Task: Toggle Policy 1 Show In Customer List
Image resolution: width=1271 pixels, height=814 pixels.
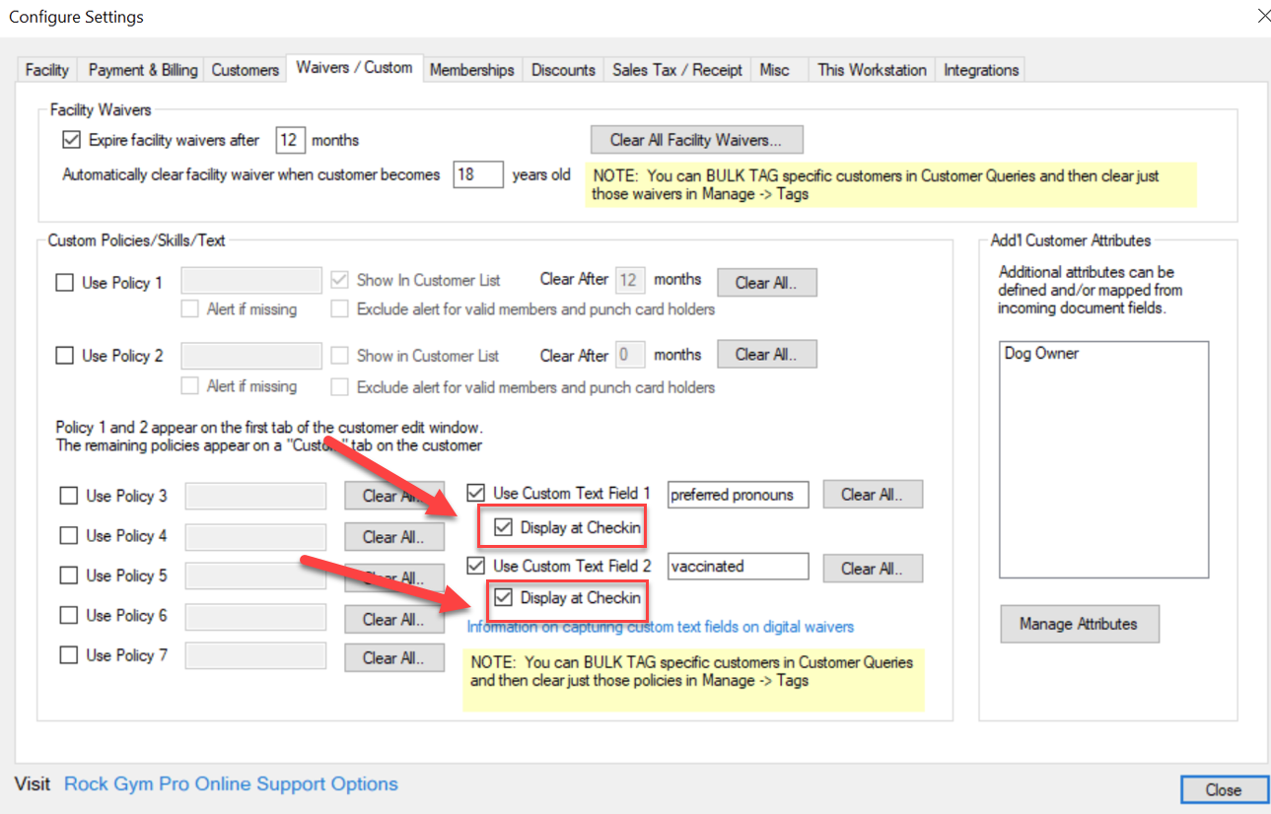Action: click(339, 279)
